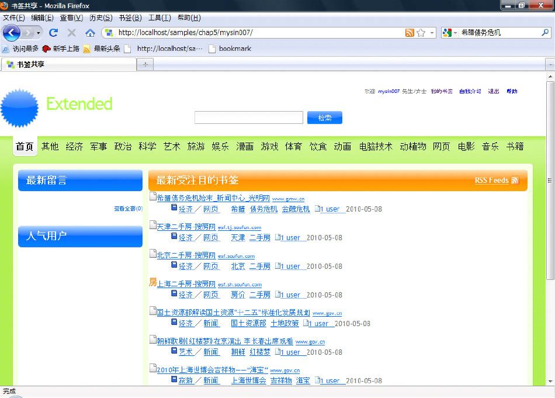Select the 电脑技术 category tab
This screenshot has height=398, width=555.
[376, 146]
